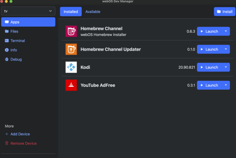Expand YouTube AdFree launch options arrow
This screenshot has width=236, height=158.
(226, 85)
